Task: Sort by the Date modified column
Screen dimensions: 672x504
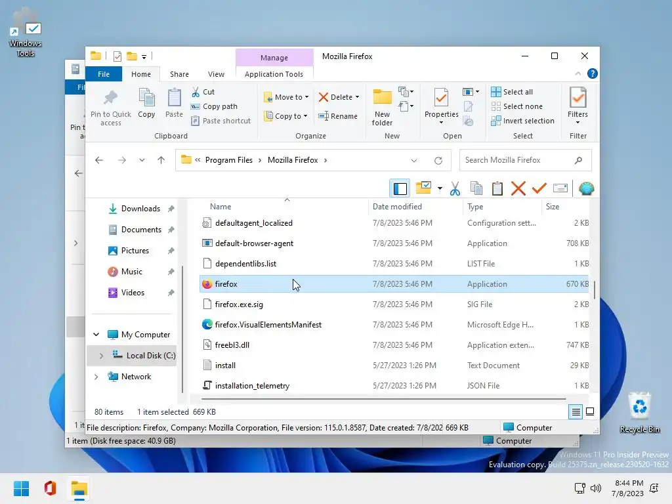Action: [x=397, y=207]
